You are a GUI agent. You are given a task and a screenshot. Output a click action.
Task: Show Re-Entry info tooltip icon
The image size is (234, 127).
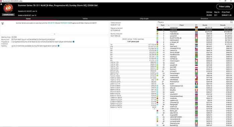(x=58, y=46)
